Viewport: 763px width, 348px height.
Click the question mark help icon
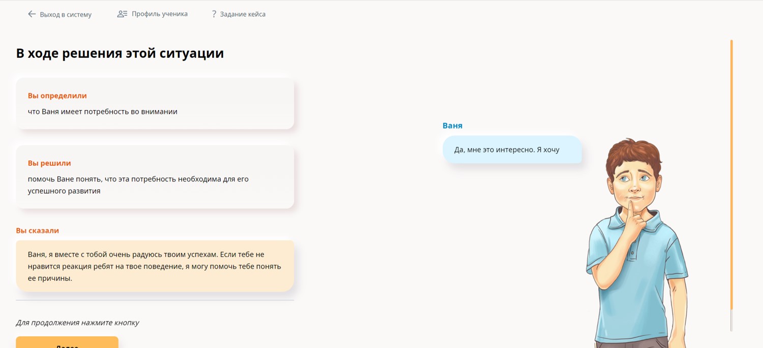(214, 14)
